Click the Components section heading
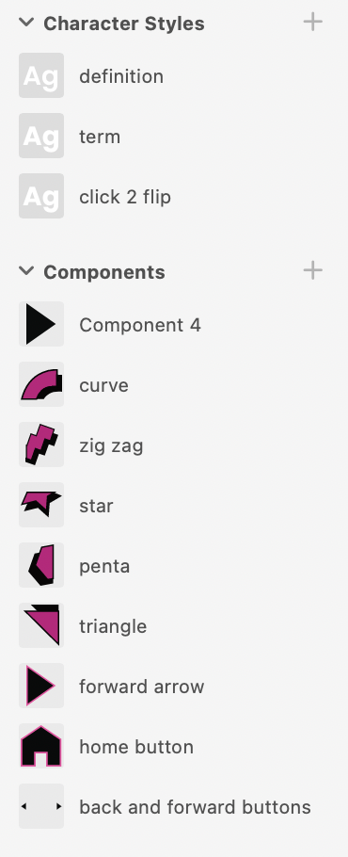This screenshot has height=857, width=348. pyautogui.click(x=104, y=271)
